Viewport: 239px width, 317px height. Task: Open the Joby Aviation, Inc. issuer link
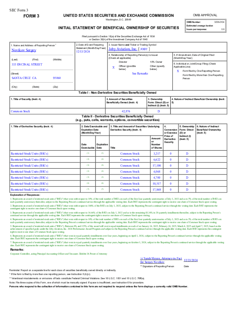coord(123,49)
